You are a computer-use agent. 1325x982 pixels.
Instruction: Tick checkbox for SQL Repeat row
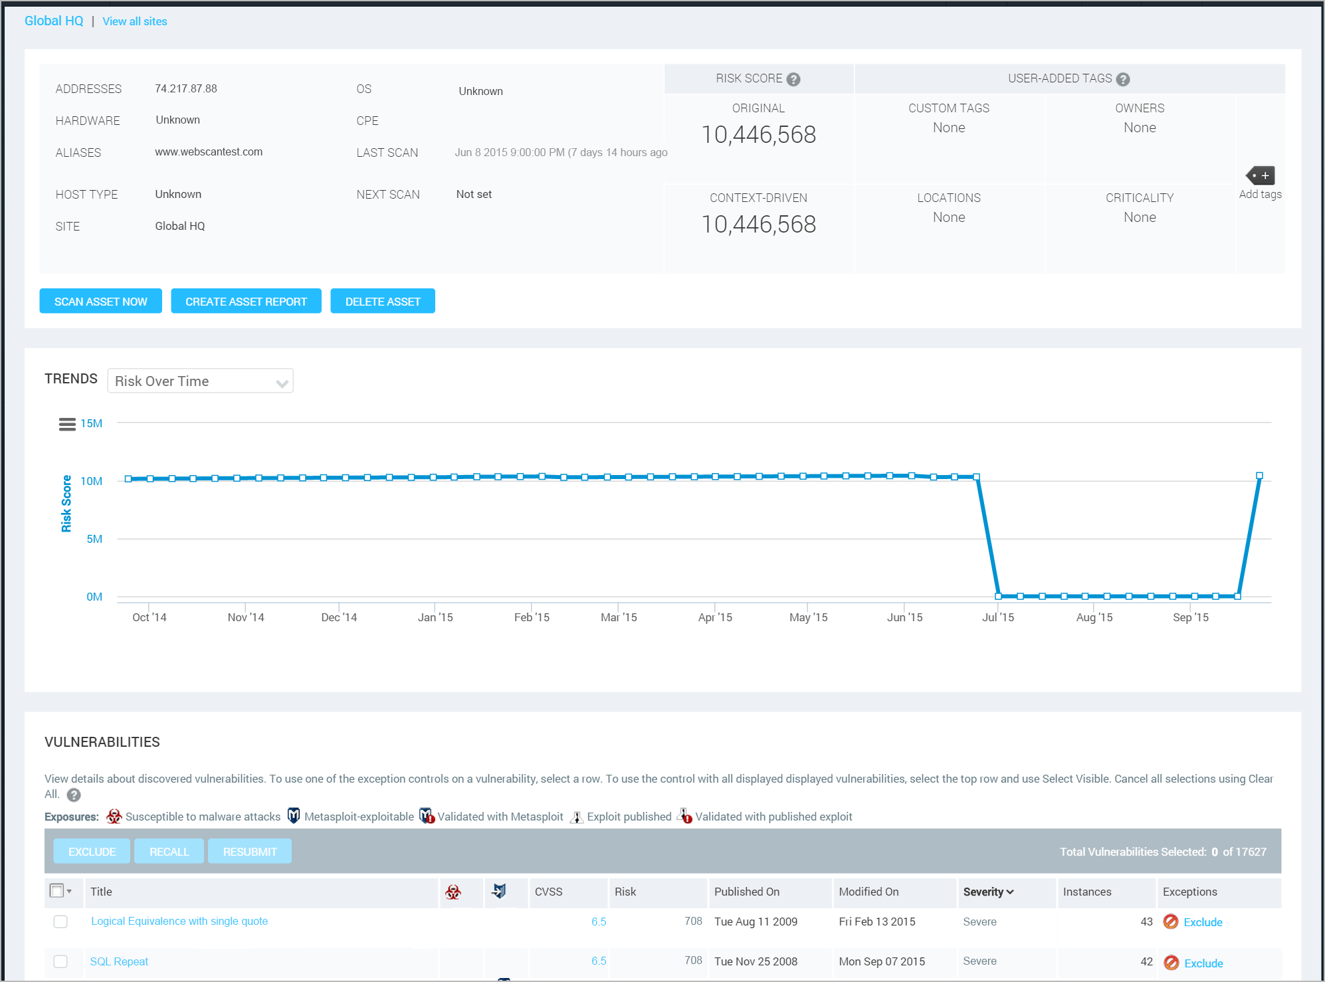pos(60,961)
